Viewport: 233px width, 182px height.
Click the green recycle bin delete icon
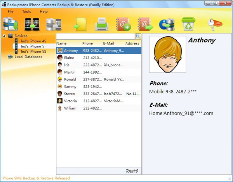[x=188, y=24]
